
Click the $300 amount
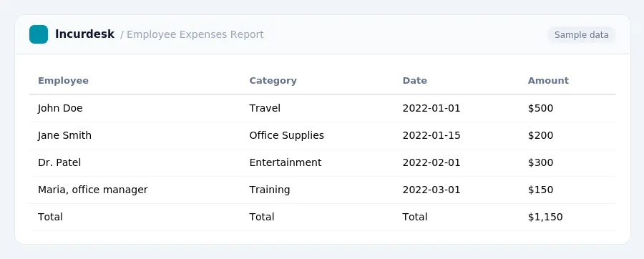point(540,162)
